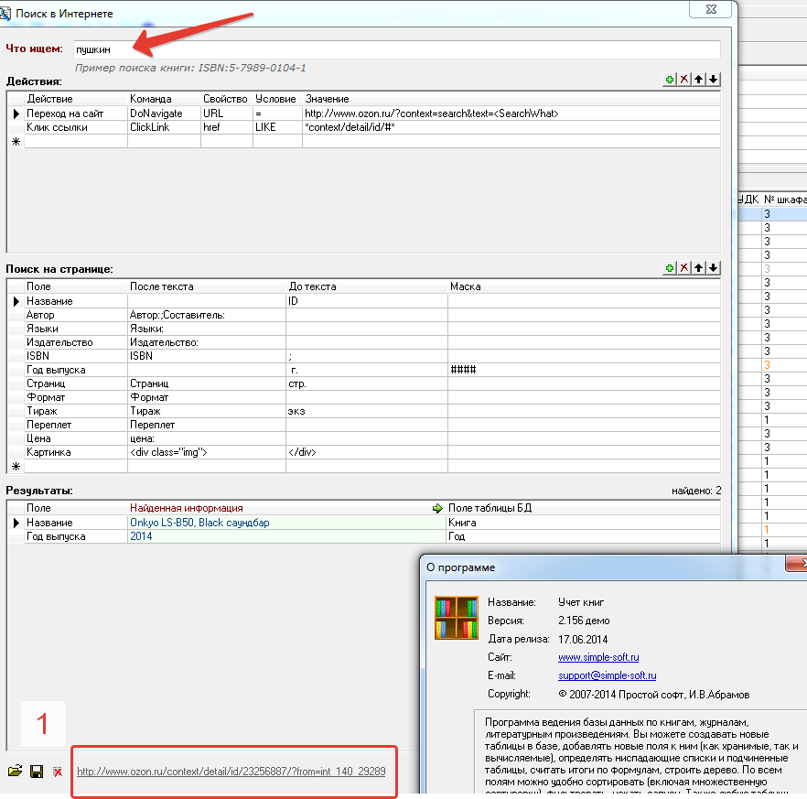The width and height of the screenshot is (807, 799).
Task: Move the action up with the Действия arrow
Action: tap(699, 80)
